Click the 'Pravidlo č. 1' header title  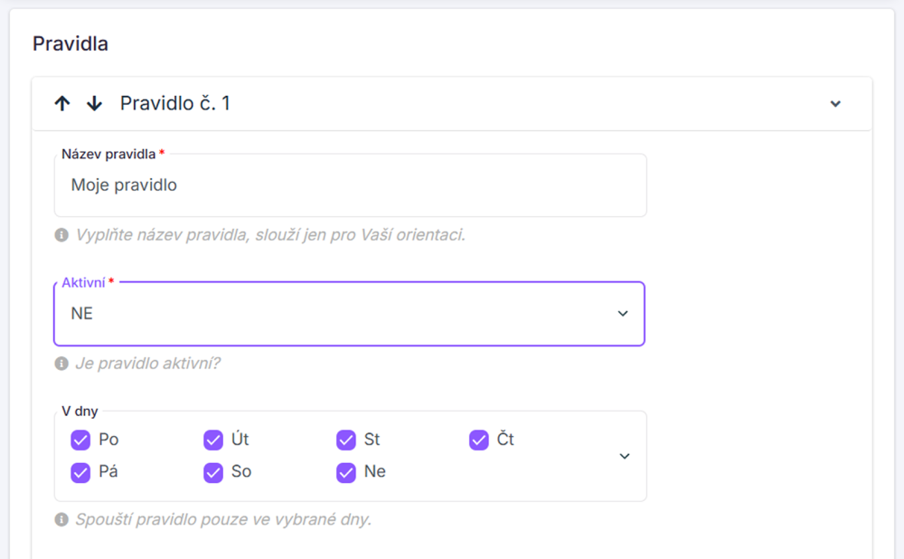coord(175,104)
